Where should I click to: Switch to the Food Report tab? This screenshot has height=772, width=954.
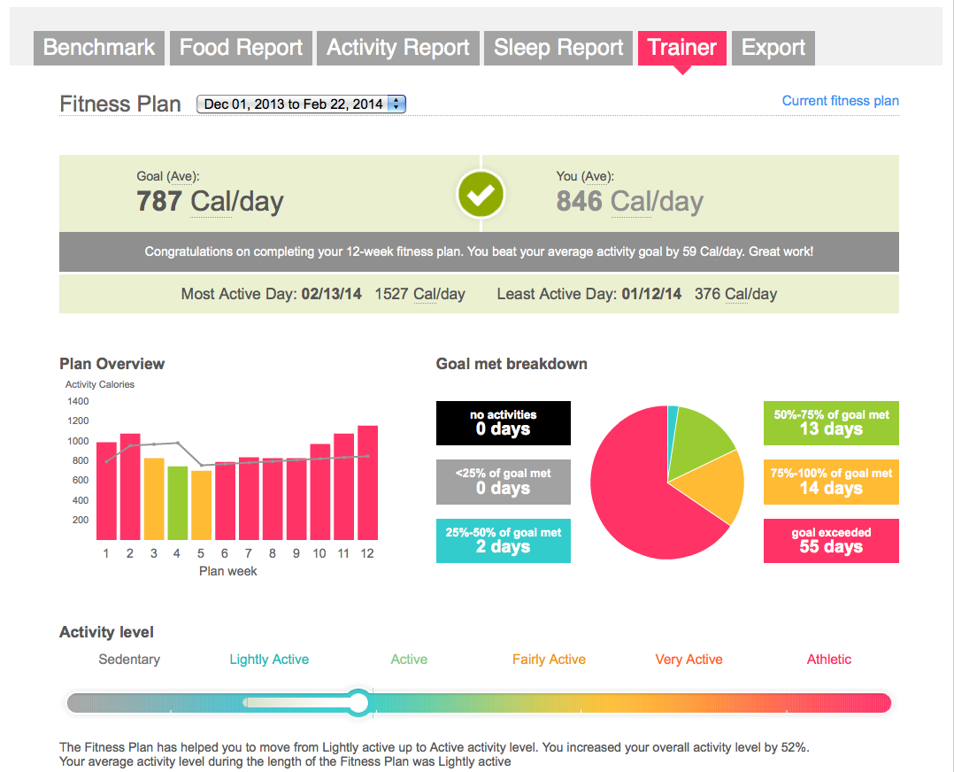(241, 48)
